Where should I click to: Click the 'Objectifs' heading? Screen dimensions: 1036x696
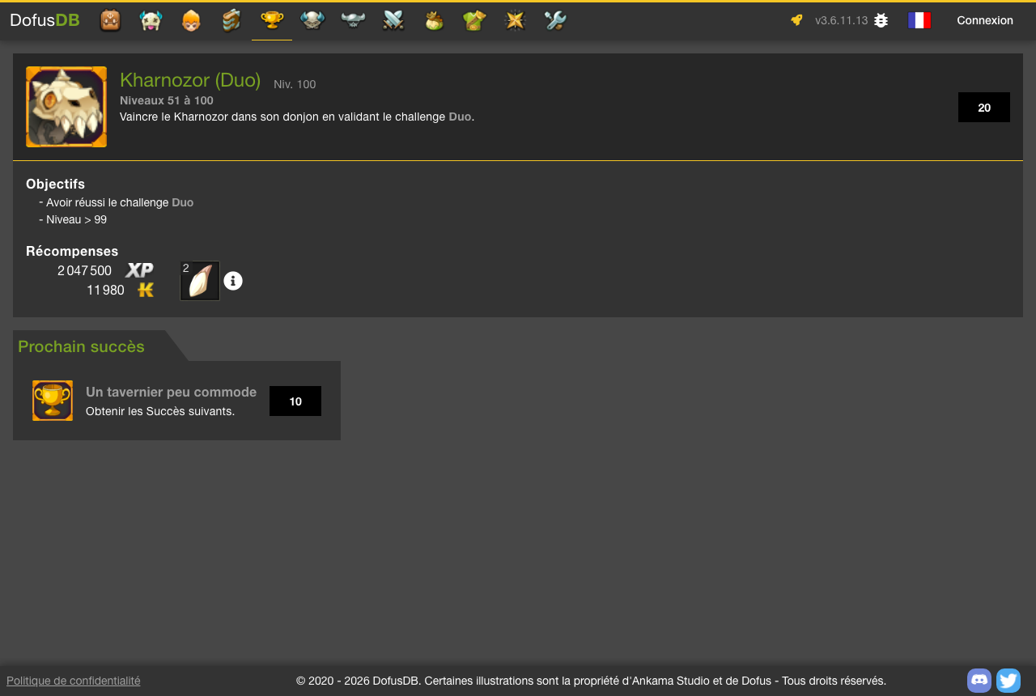(x=55, y=184)
